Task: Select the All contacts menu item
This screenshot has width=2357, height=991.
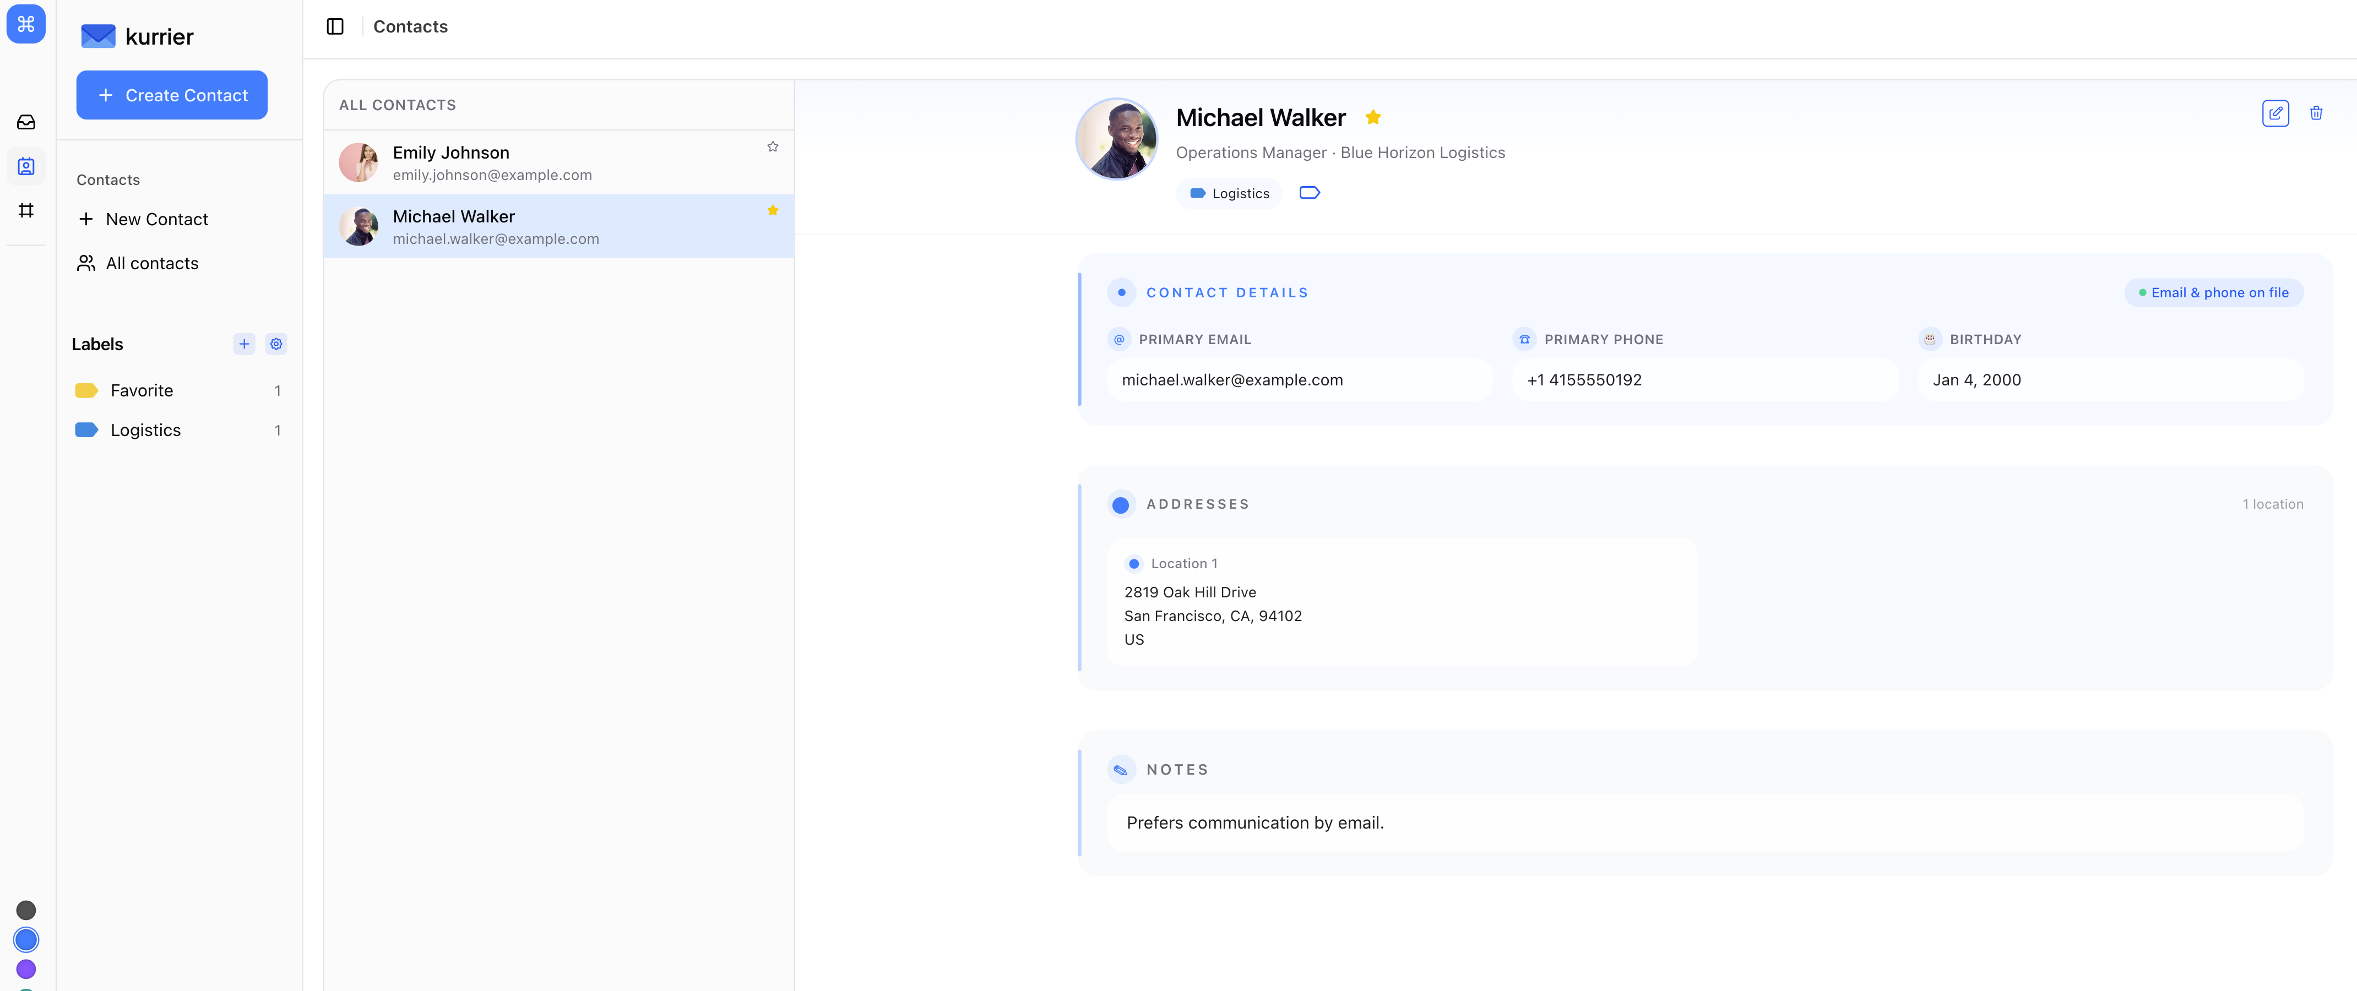Action: click(x=152, y=264)
